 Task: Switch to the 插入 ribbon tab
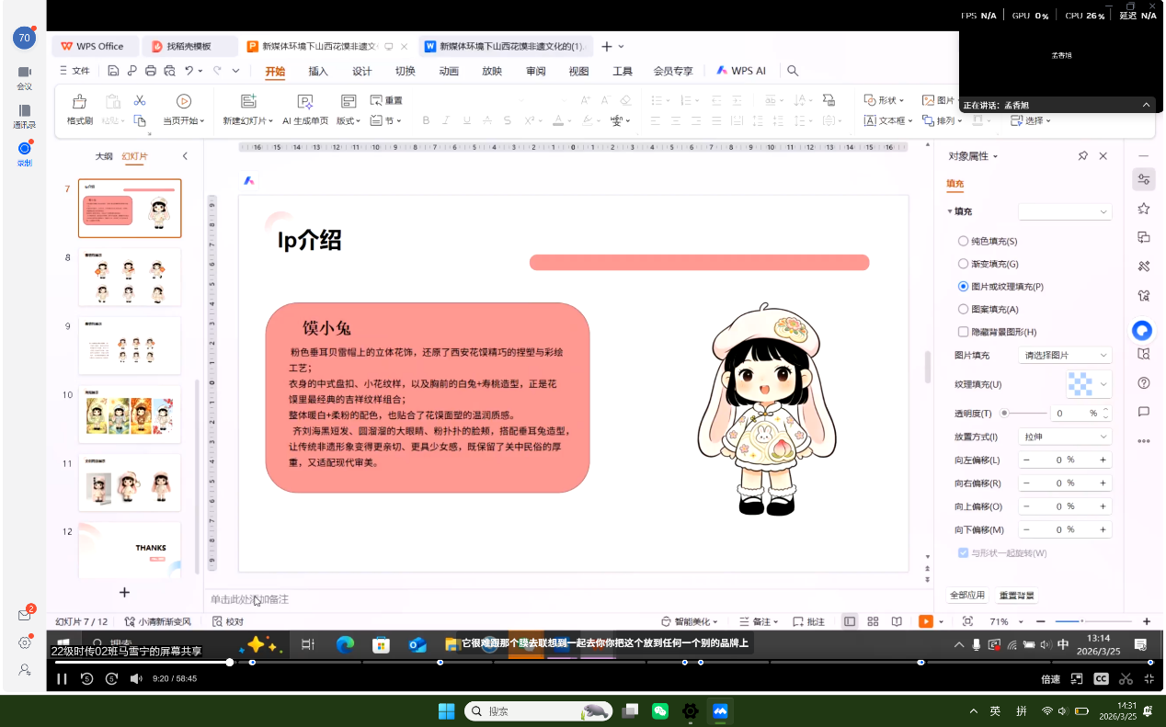318,71
